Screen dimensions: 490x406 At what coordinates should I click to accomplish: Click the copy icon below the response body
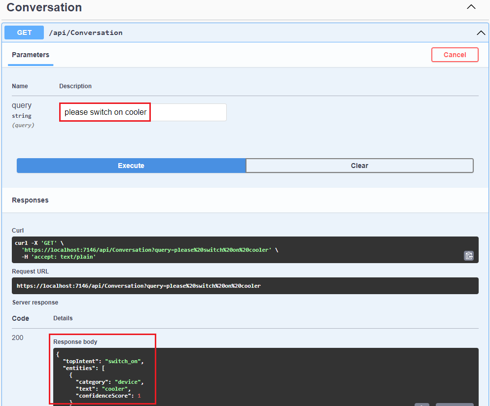(x=422, y=404)
